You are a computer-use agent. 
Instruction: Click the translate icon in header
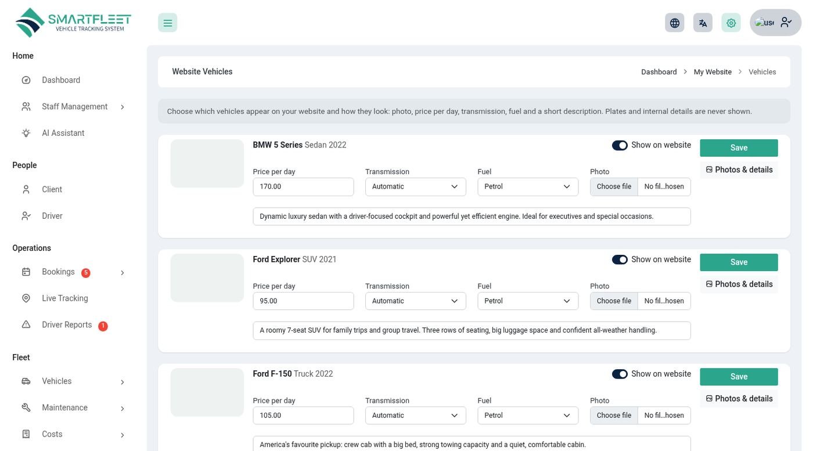(703, 23)
